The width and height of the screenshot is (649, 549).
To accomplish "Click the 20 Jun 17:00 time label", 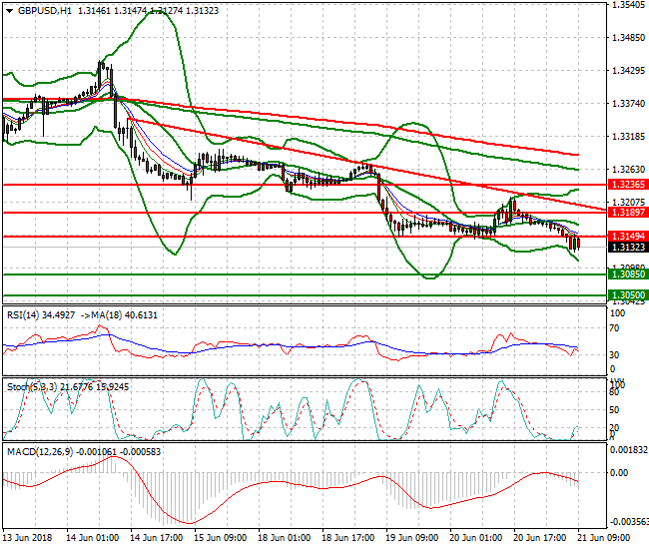I will [539, 538].
